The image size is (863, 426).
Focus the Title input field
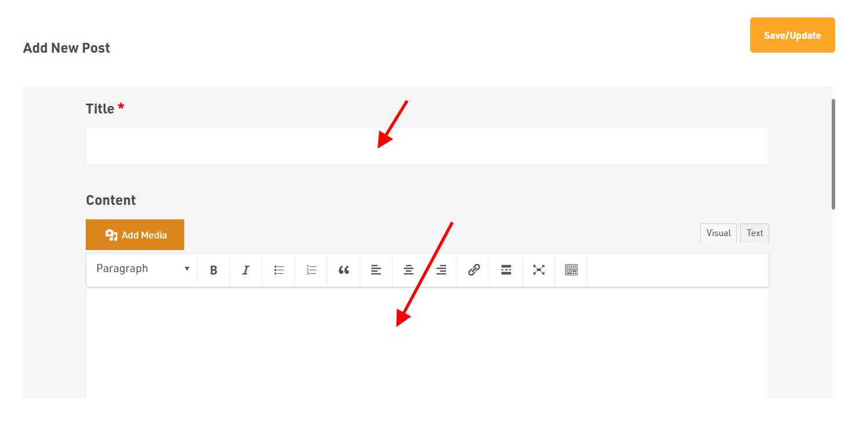pos(427,146)
